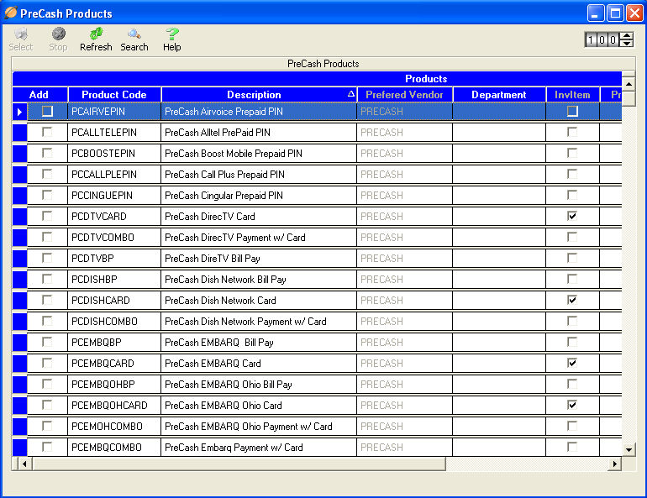Click the horizontal scrollbar right arrow
Screen dimensions: 647x498
(x=615, y=464)
